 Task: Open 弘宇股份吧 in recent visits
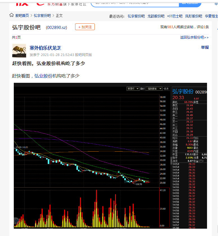136,16
